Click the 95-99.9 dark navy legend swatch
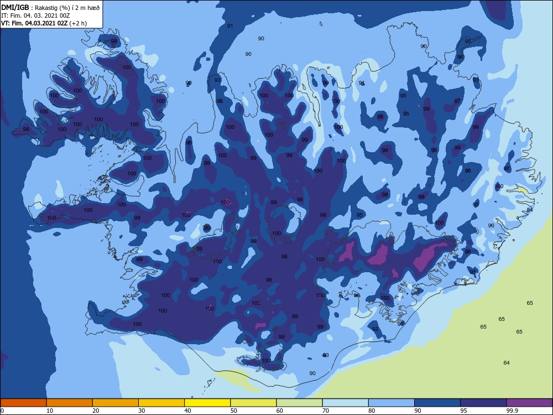The height and width of the screenshot is (415, 553). [483, 403]
